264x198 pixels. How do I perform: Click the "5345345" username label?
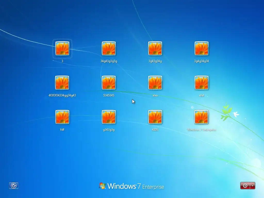pyautogui.click(x=109, y=95)
